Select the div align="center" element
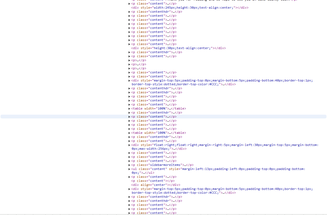The height and width of the screenshot is (215, 327). [x=156, y=185]
